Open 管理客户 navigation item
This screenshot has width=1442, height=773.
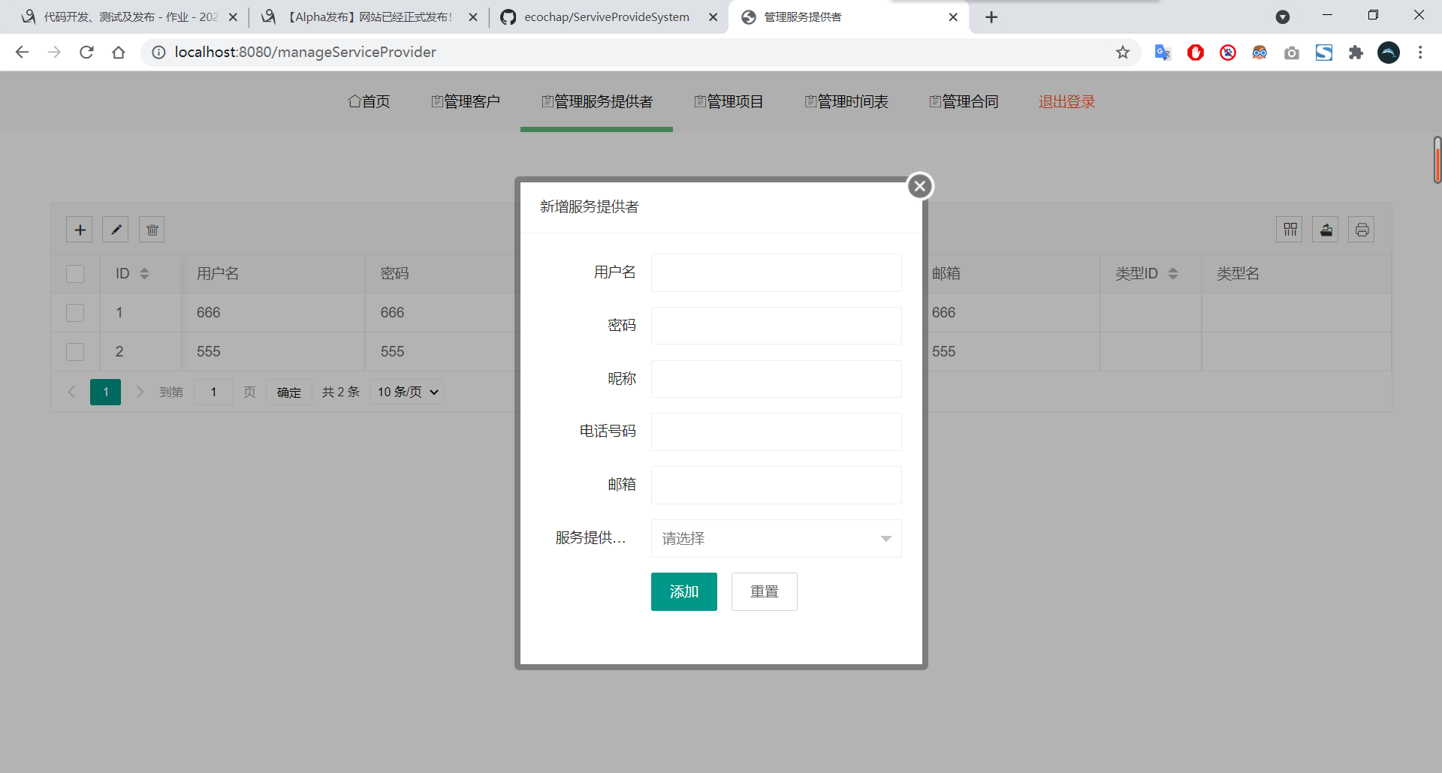[x=466, y=101]
